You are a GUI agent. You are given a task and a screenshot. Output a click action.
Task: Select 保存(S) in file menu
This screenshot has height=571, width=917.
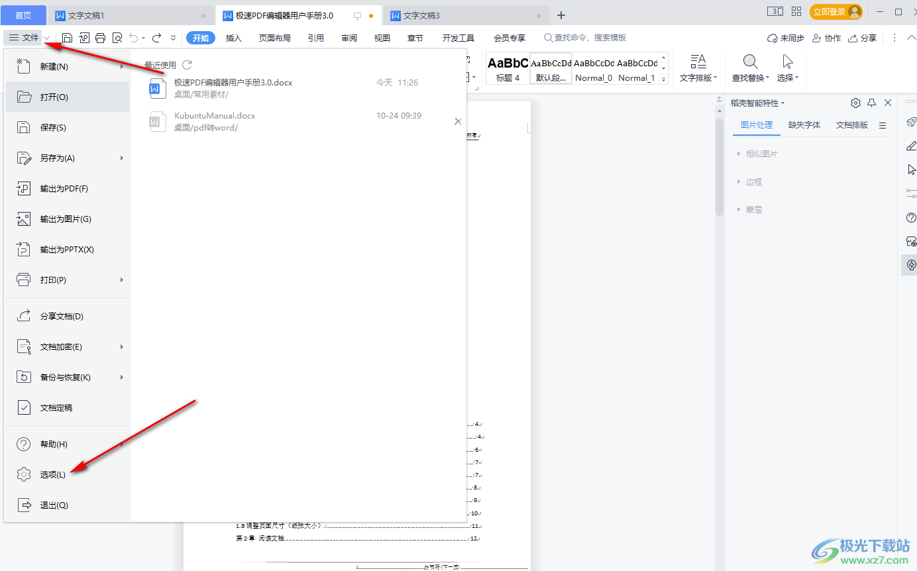point(68,127)
